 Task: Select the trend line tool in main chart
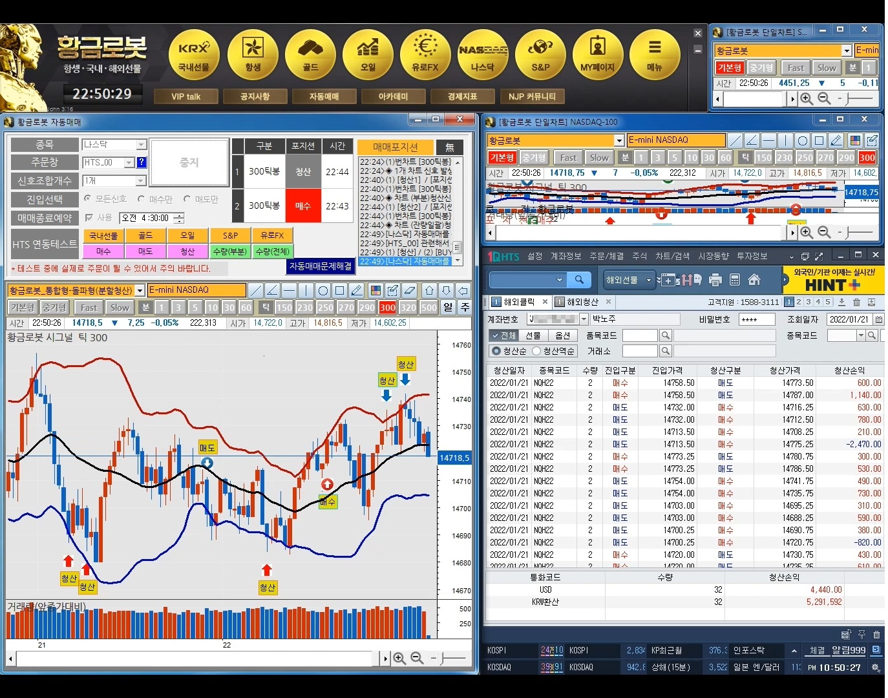point(256,290)
